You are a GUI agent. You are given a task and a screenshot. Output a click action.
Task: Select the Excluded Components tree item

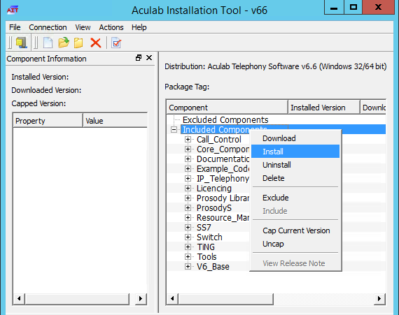[225, 119]
